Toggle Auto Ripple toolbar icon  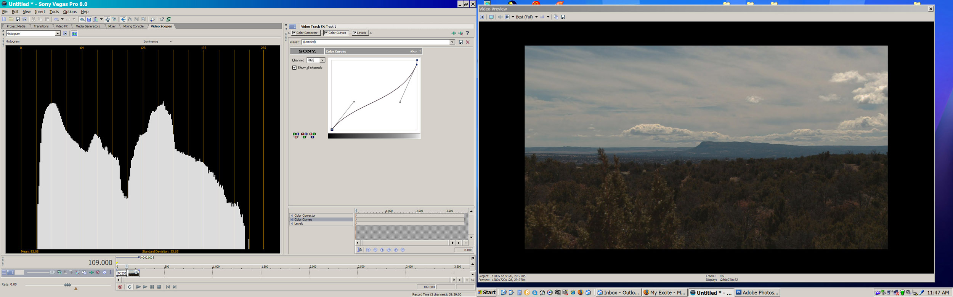pos(95,19)
